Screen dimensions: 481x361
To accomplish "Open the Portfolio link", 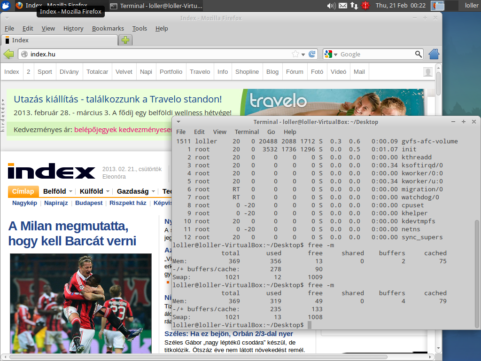I will (x=171, y=72).
